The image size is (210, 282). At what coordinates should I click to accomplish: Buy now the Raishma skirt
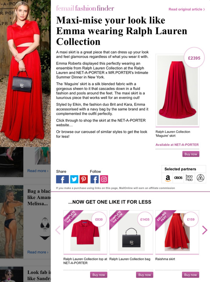click(x=190, y=275)
